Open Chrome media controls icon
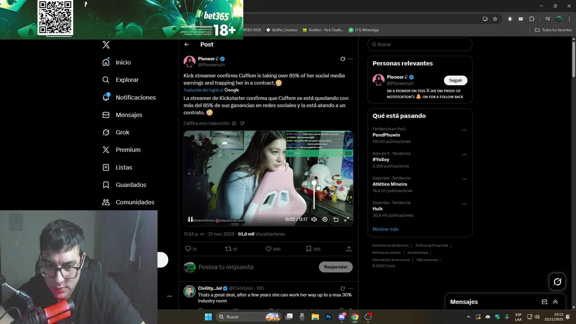 pos(548,19)
